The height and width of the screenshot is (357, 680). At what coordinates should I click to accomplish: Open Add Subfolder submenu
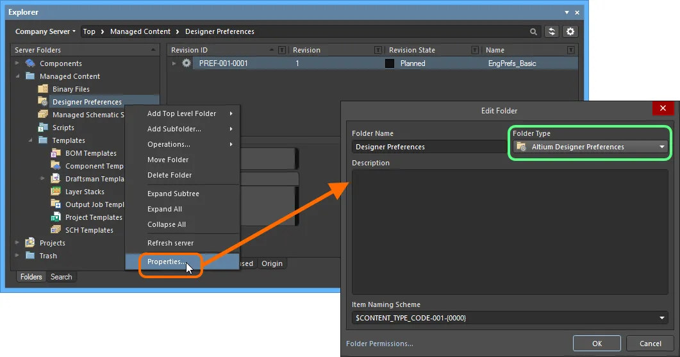(182, 129)
